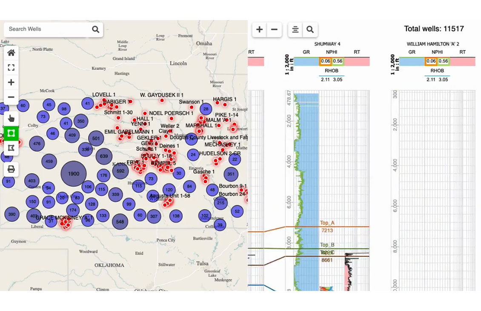Click the NPHI header in SHUMWAY 4
This screenshot has width=481, height=311.
tap(332, 52)
